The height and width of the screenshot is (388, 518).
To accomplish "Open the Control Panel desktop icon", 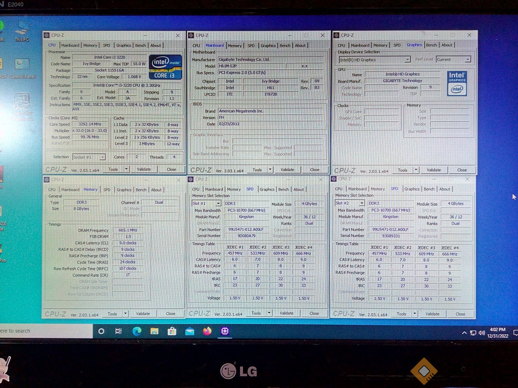I will [22, 68].
